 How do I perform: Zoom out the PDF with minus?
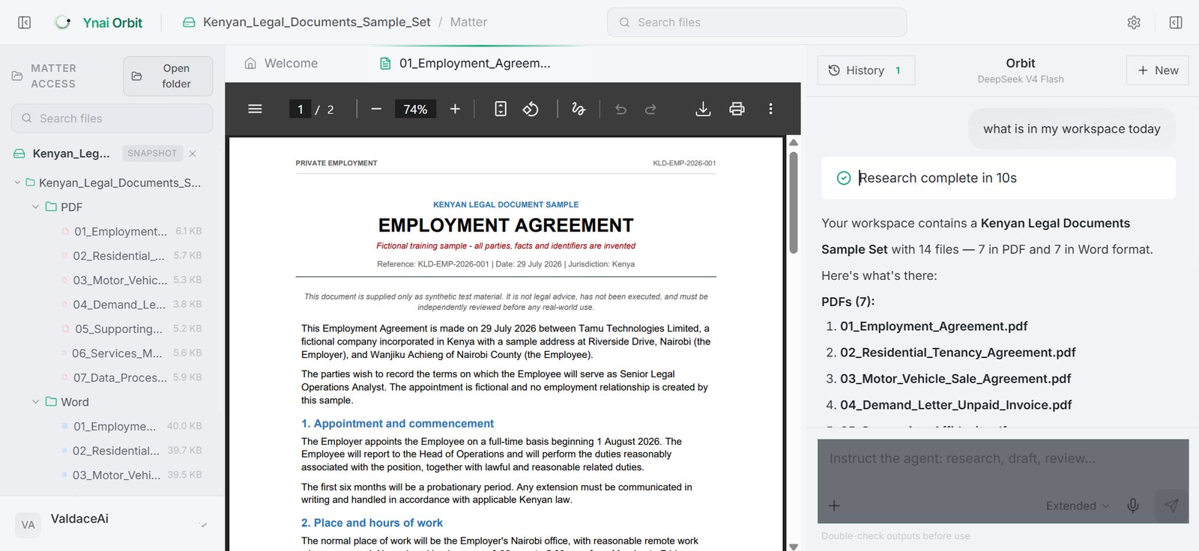pos(376,109)
